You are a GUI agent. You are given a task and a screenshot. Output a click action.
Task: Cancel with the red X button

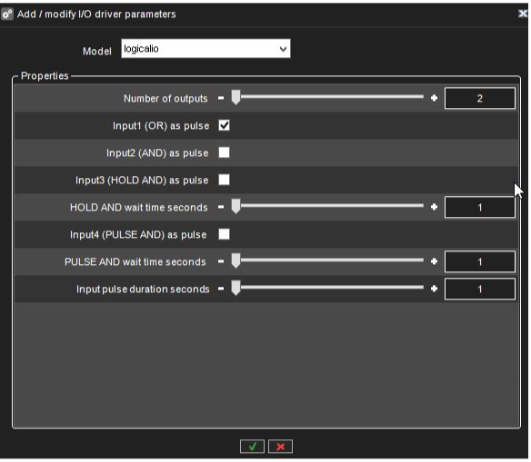pyautogui.click(x=280, y=447)
